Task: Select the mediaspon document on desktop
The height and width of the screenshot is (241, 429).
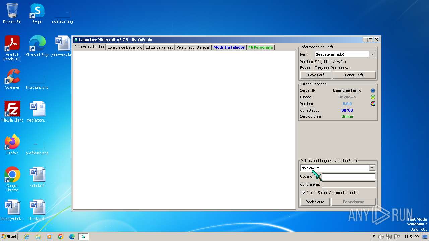Action: pyautogui.click(x=37, y=111)
